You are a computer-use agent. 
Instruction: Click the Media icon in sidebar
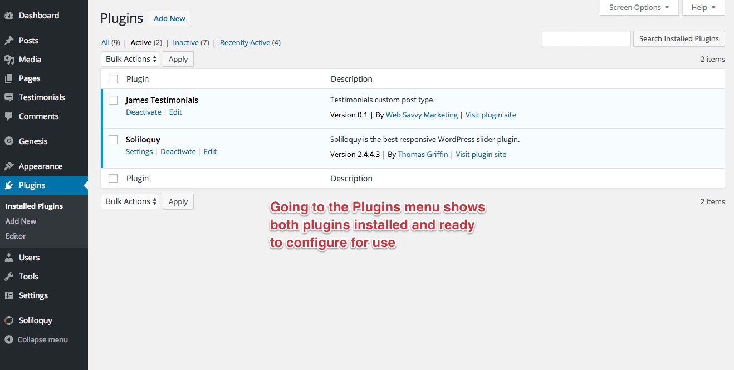click(x=9, y=60)
